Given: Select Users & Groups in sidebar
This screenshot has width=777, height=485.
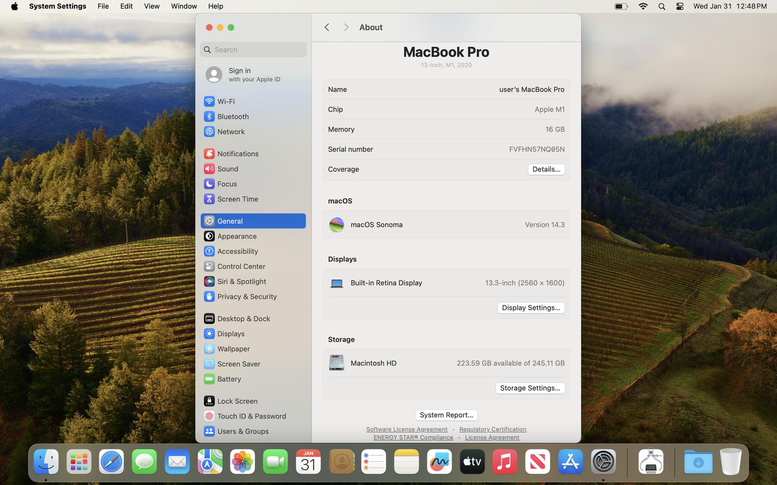Looking at the screenshot, I should pyautogui.click(x=253, y=431).
